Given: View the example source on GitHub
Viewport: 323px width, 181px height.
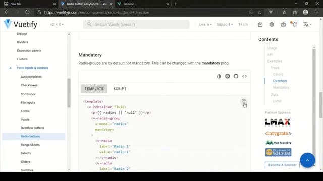Looking at the screenshot, I should click(x=236, y=76).
